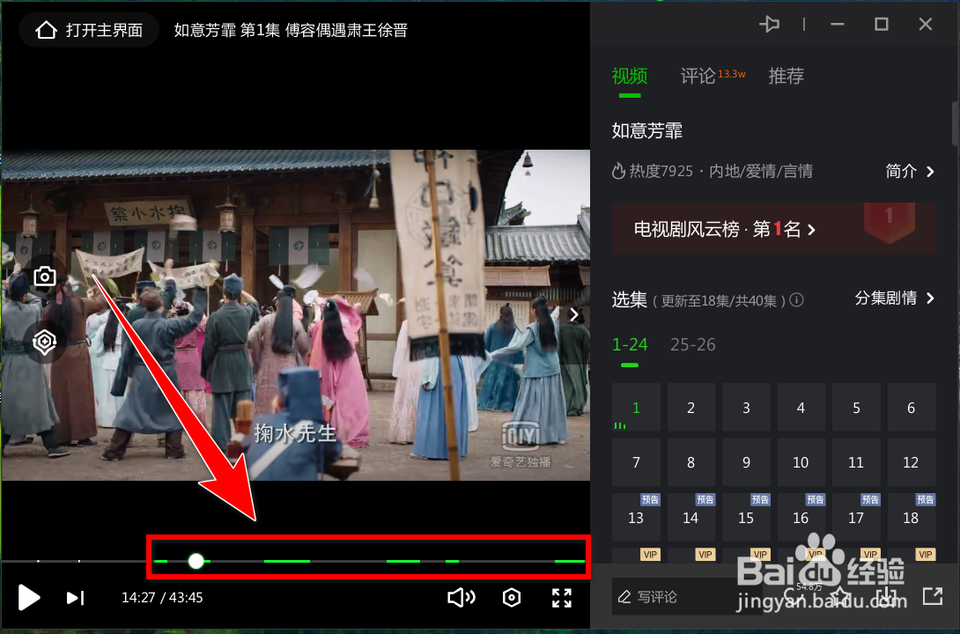Switch to the 评论 comments tab
This screenshot has height=634, width=960.
698,77
